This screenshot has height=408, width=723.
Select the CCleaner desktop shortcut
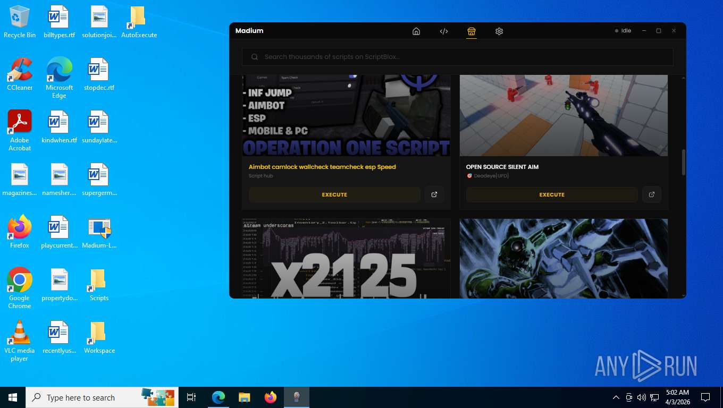pyautogui.click(x=20, y=74)
